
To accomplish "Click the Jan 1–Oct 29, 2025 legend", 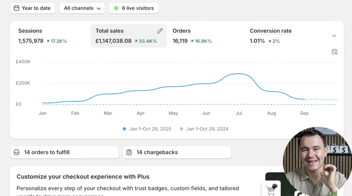I will point(147,129).
